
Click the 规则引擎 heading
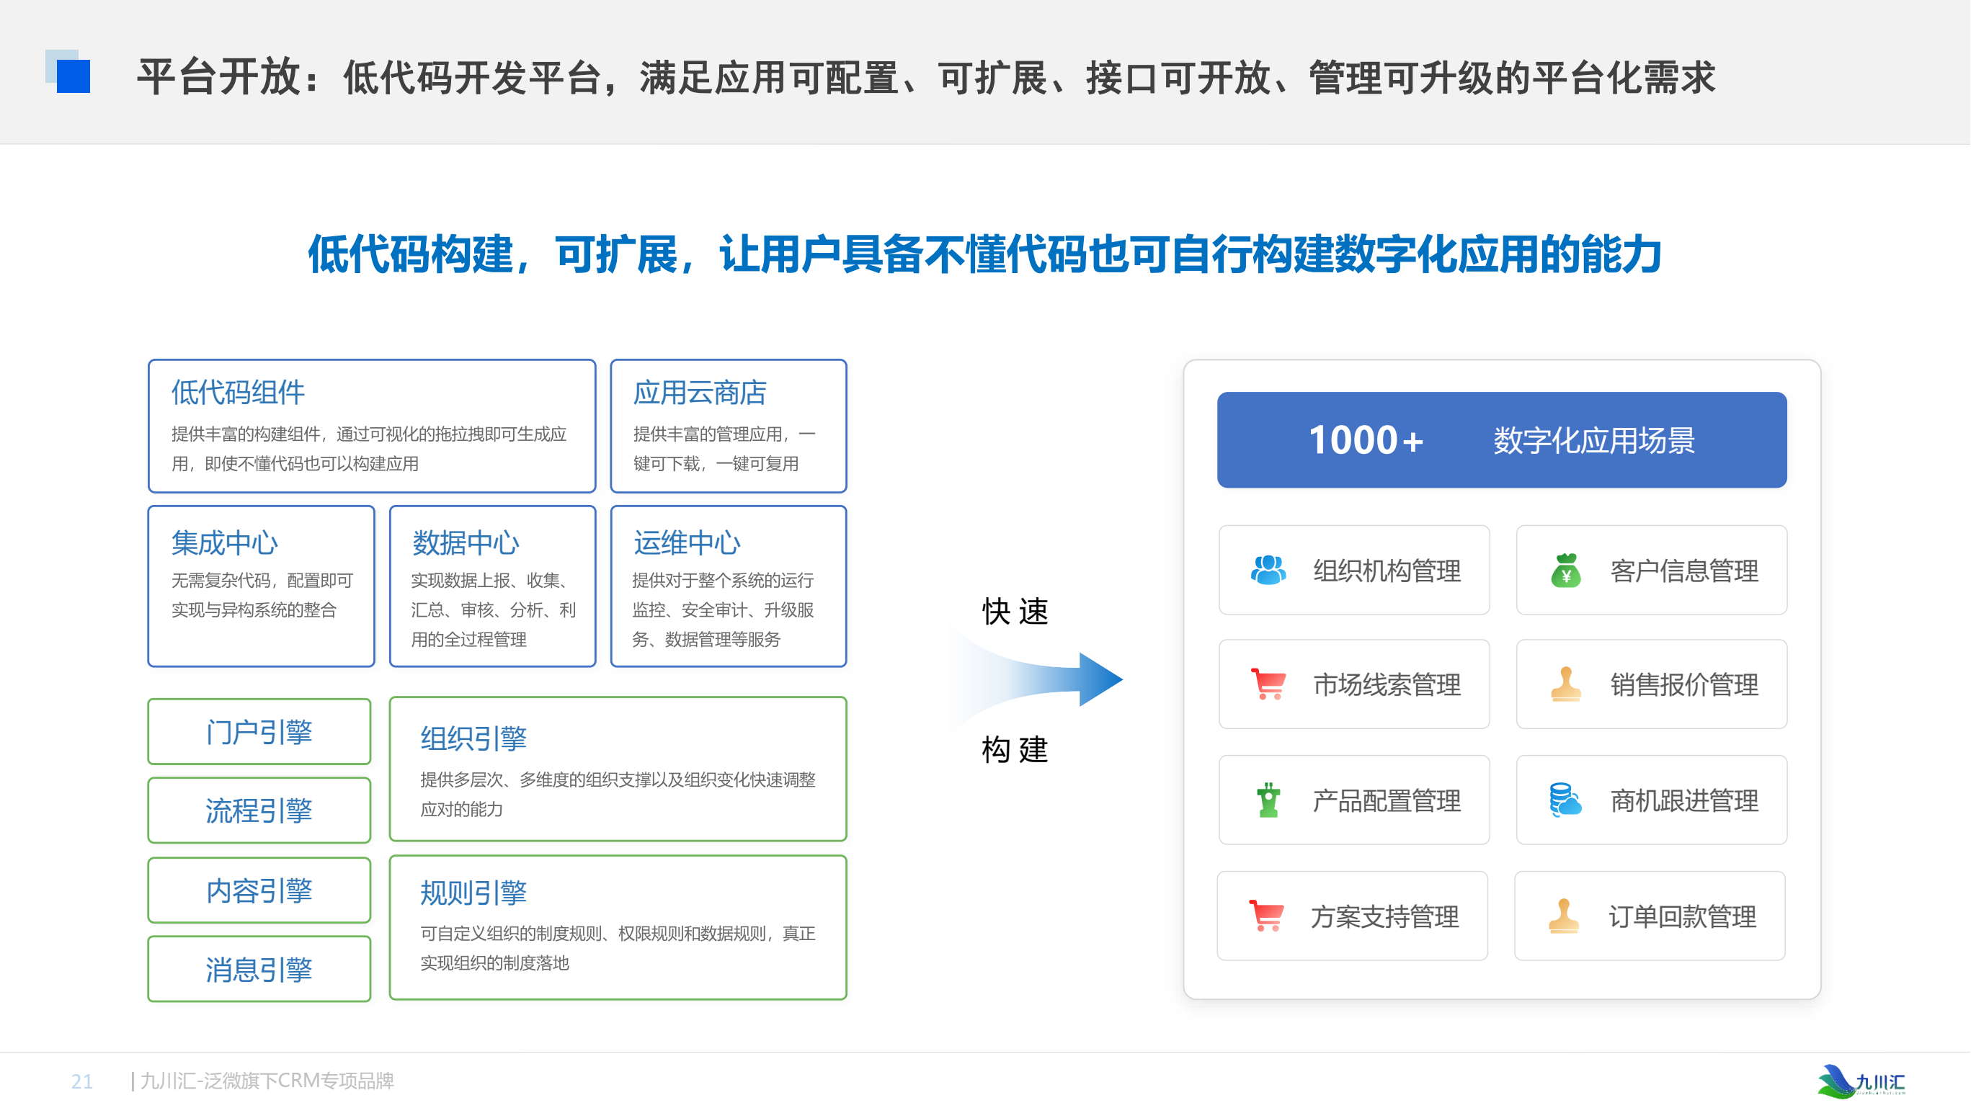(x=473, y=893)
